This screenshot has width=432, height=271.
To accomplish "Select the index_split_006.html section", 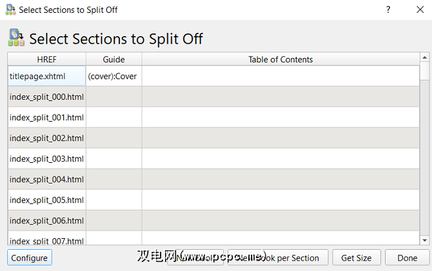I will coord(46,220).
